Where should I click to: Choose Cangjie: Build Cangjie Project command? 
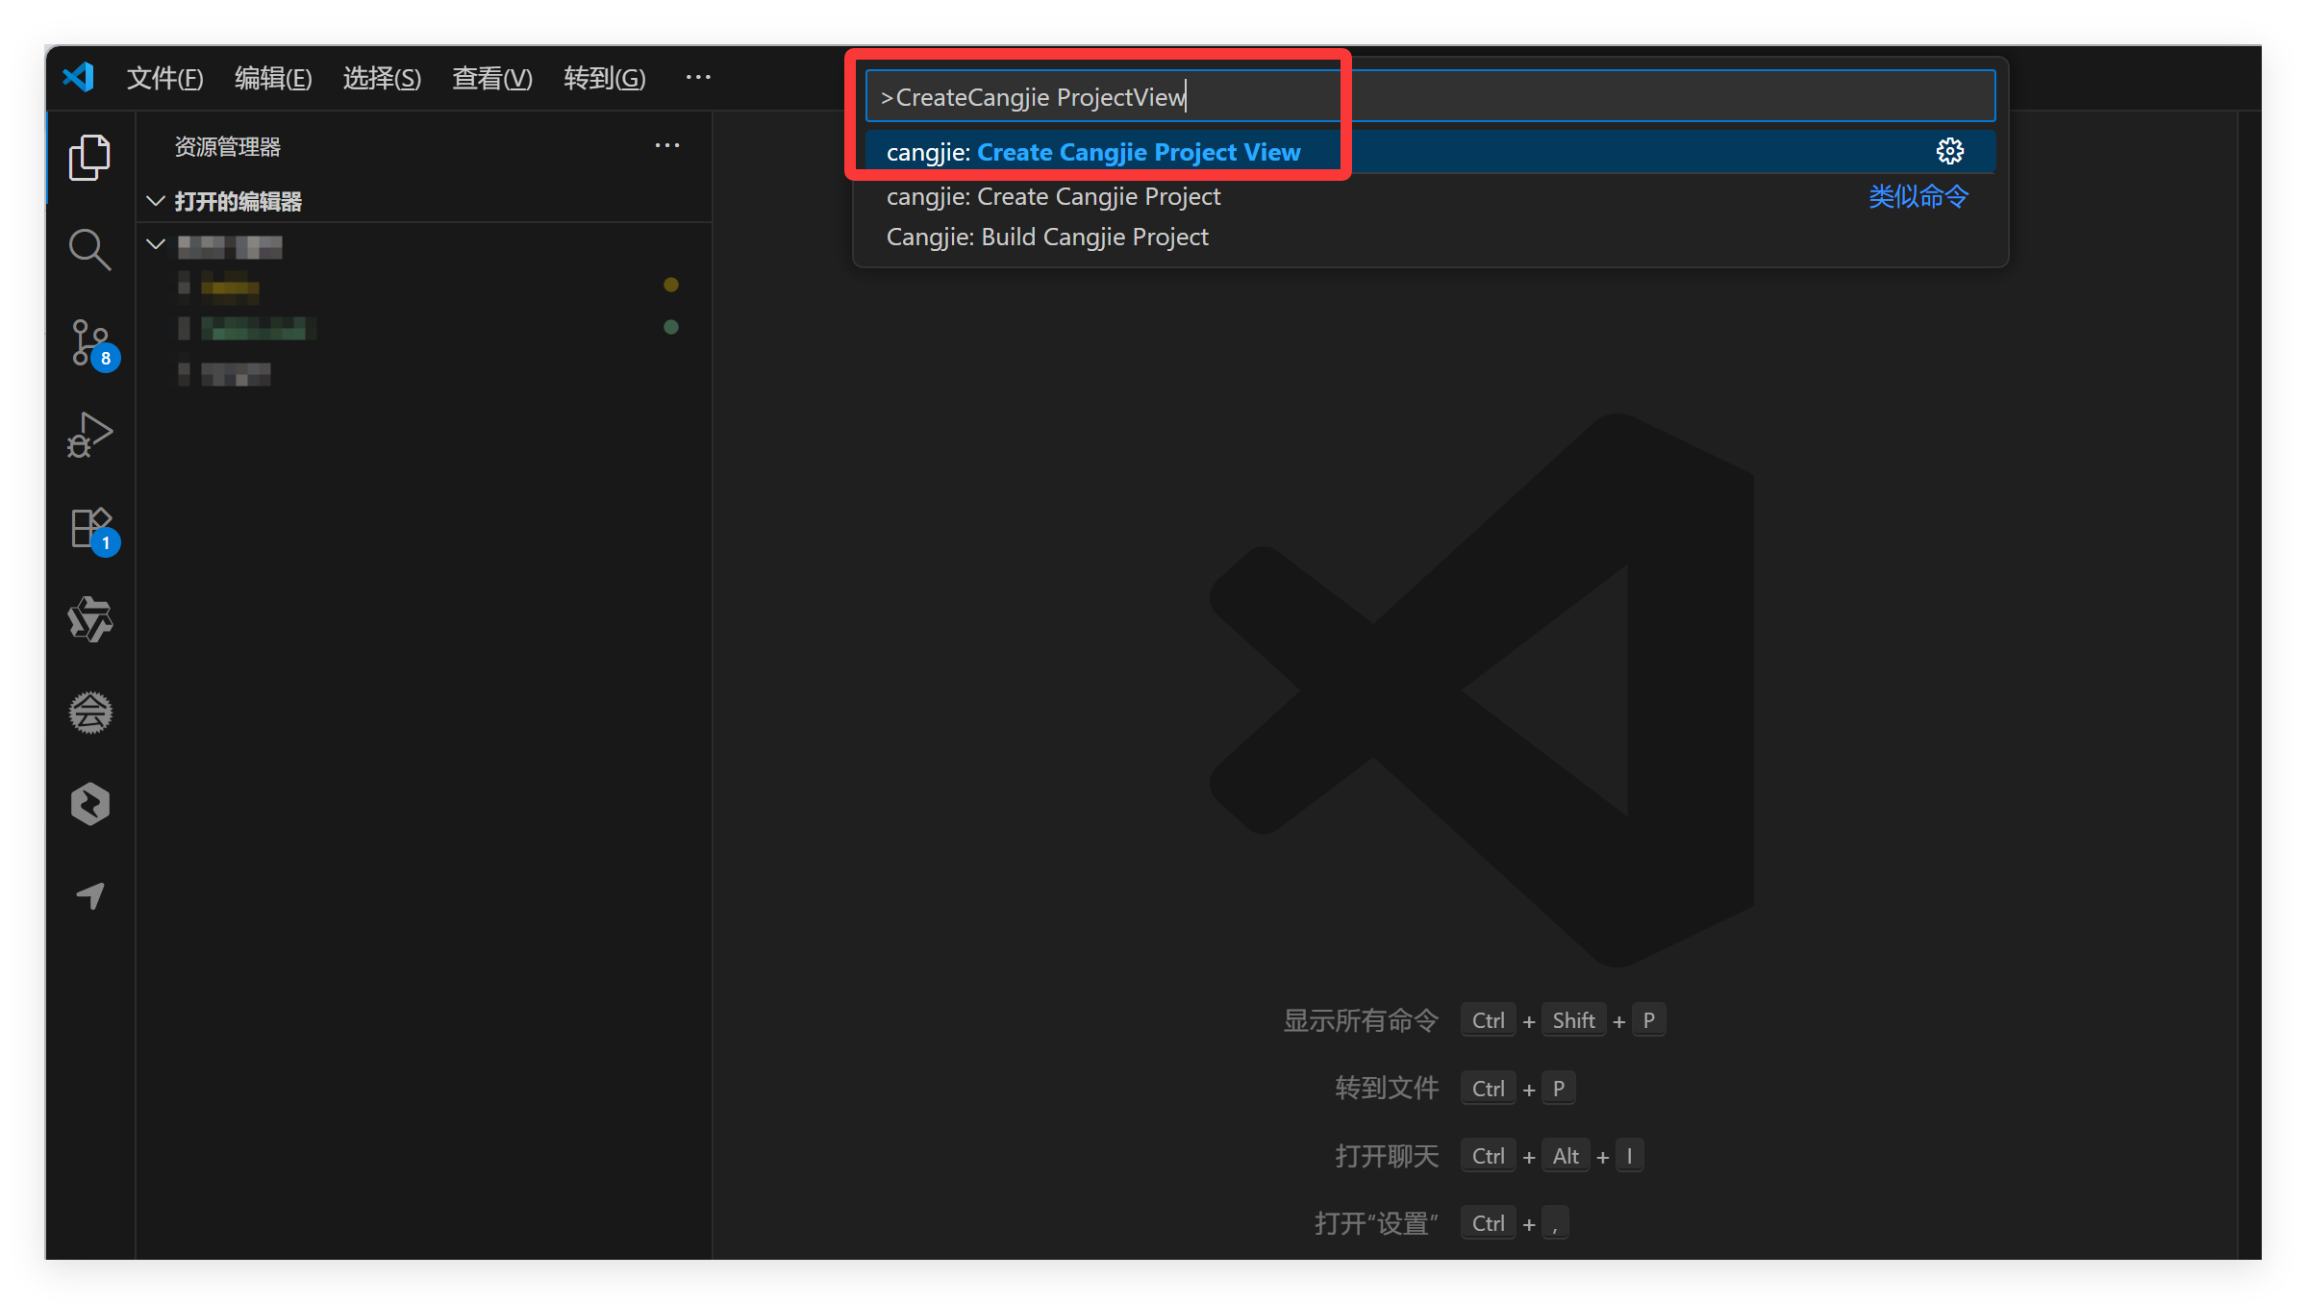tap(1046, 237)
